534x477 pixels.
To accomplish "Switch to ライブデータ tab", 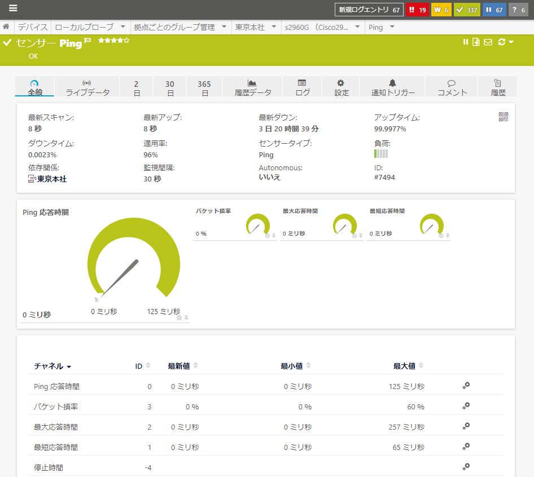I will point(87,87).
